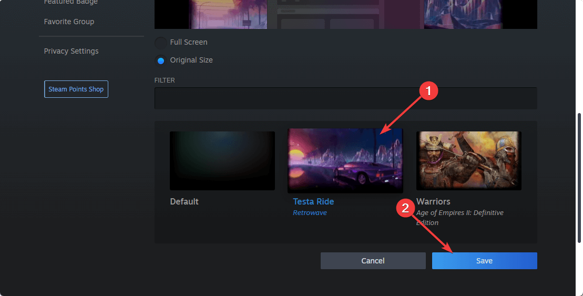Choose the Default background thumbnail

[x=222, y=161]
